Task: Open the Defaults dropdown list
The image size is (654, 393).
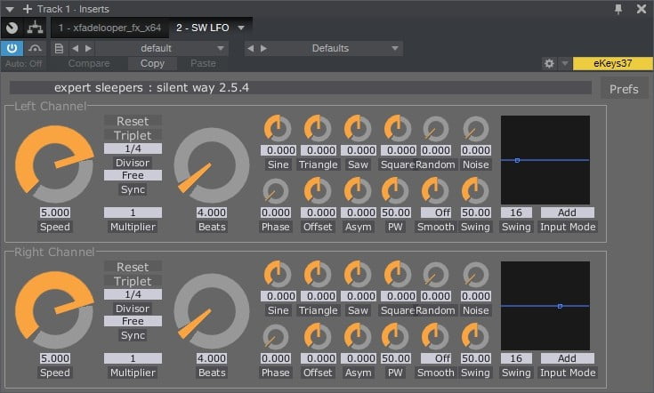Action: click(329, 48)
